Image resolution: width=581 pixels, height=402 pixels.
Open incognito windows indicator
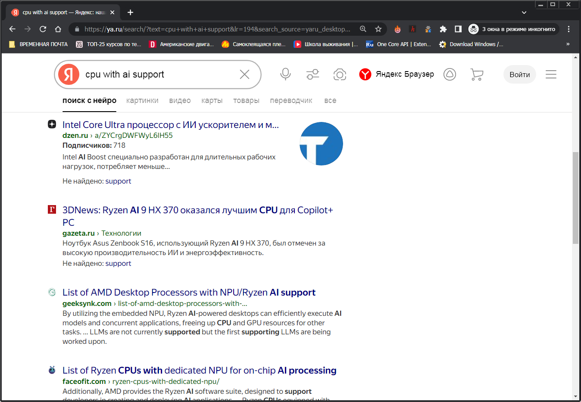click(513, 29)
